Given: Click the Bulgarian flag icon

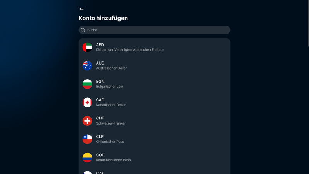Looking at the screenshot, I should 87,84.
